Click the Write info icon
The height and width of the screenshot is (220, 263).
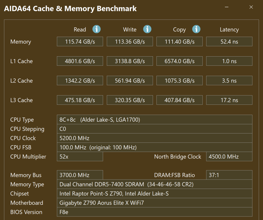click(147, 29)
